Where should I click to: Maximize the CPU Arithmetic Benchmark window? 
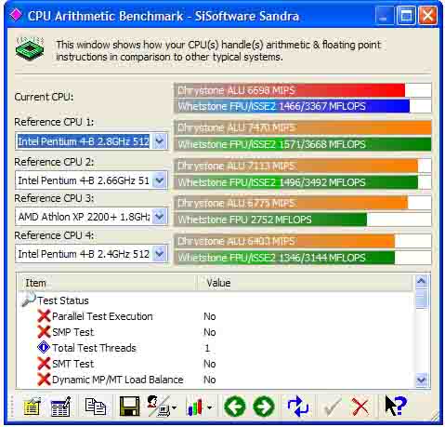point(406,15)
